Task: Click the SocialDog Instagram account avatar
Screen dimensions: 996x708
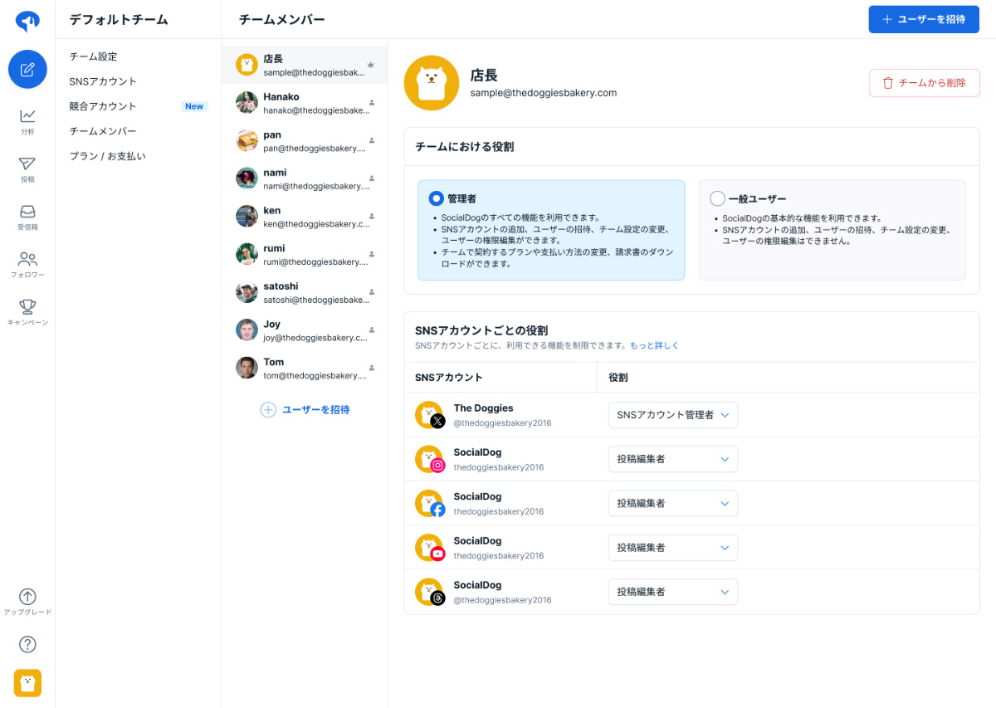Action: click(429, 459)
